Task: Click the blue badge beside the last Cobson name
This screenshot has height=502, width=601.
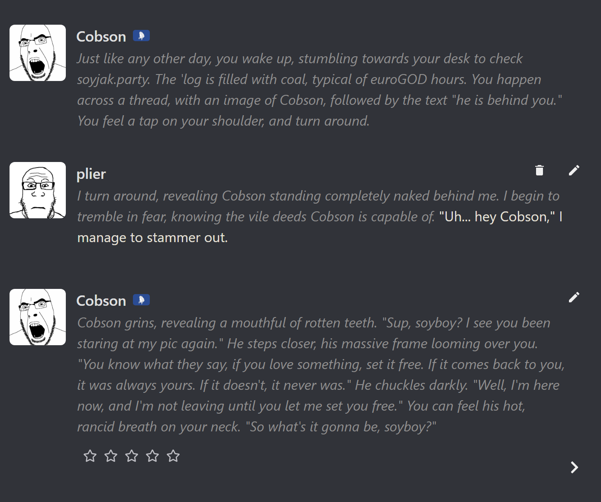Action: click(x=141, y=300)
